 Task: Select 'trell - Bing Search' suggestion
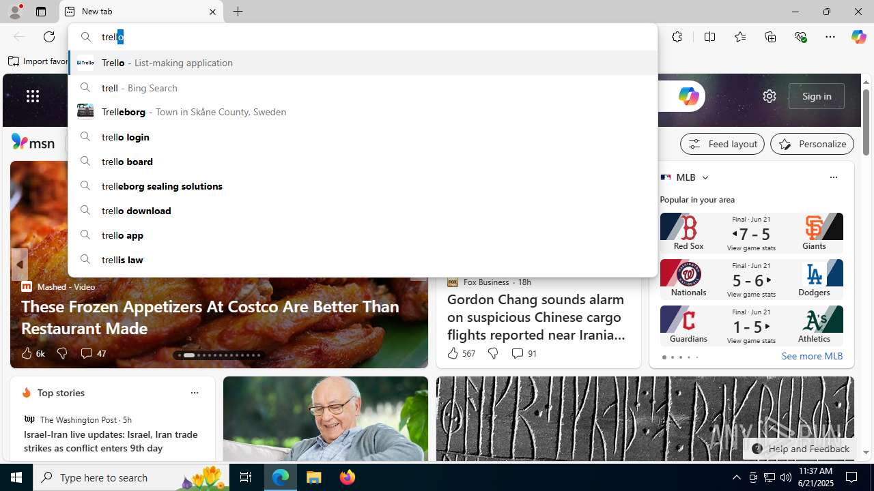pyautogui.click(x=363, y=88)
